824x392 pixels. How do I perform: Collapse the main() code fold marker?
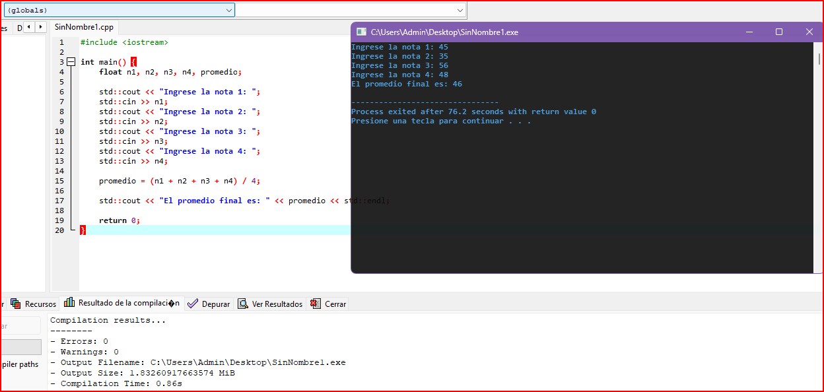71,62
